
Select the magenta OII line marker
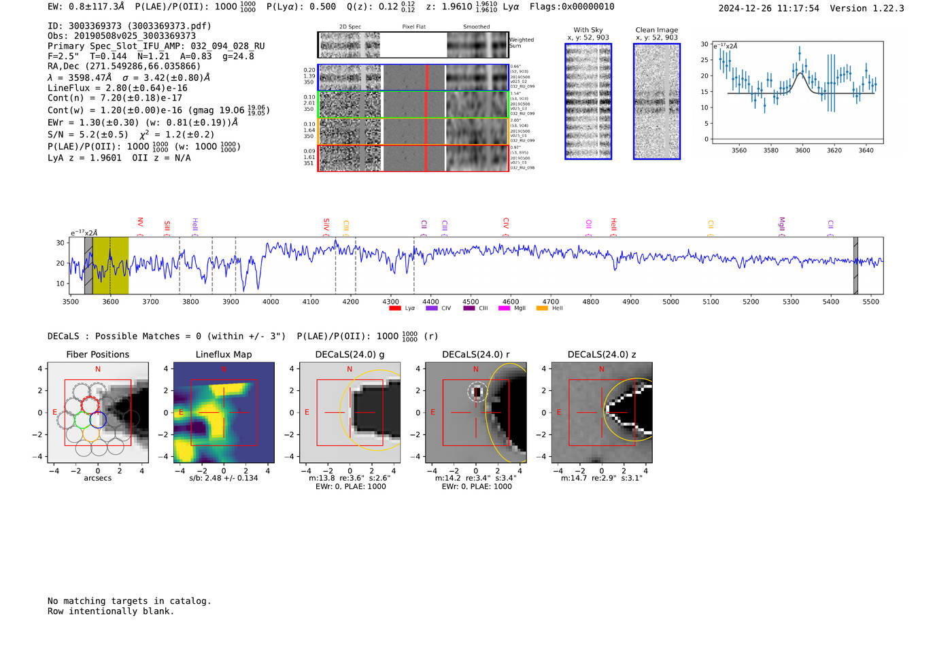coord(589,226)
